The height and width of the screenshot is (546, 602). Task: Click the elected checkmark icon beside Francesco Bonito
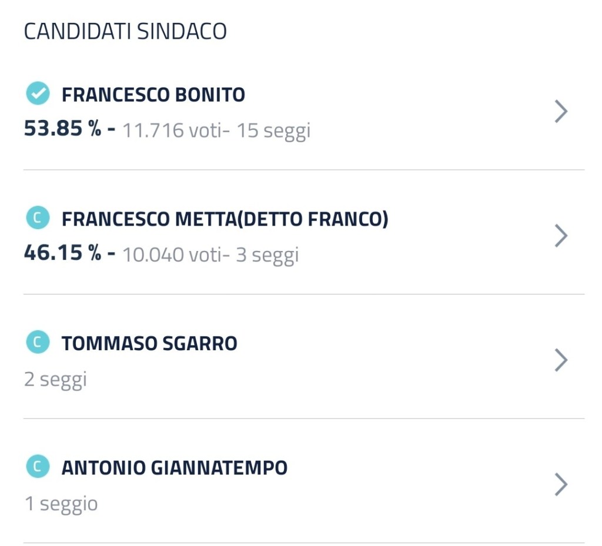(x=38, y=93)
